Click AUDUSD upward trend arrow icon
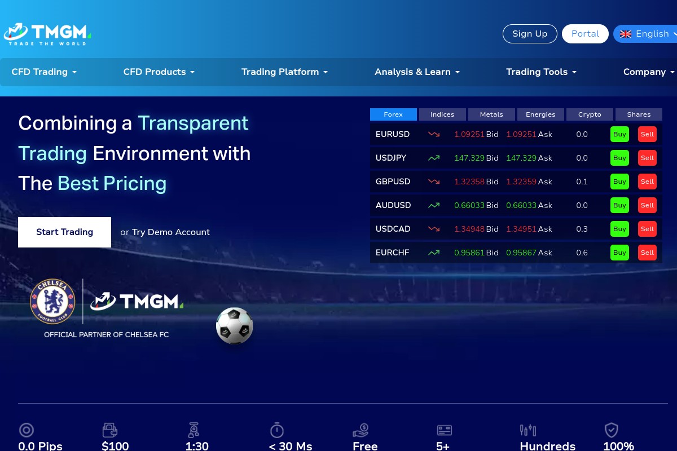The image size is (677, 451). tap(434, 205)
